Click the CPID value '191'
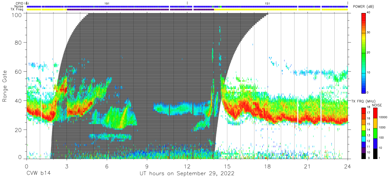This screenshot has width=391, height=180. (x=107, y=3)
